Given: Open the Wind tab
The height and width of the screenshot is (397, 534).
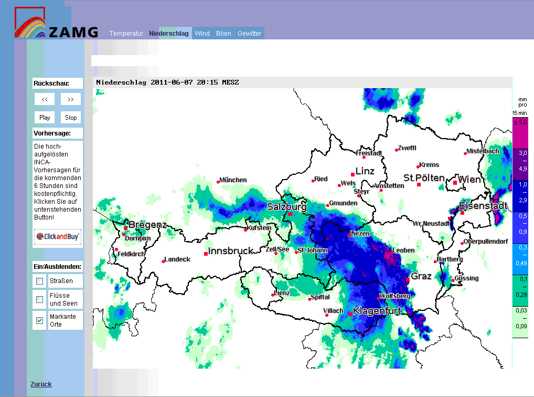Looking at the screenshot, I should (202, 34).
